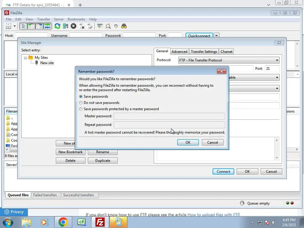
Task: Toggle processing of transfer queue icon
Action: [66, 26]
